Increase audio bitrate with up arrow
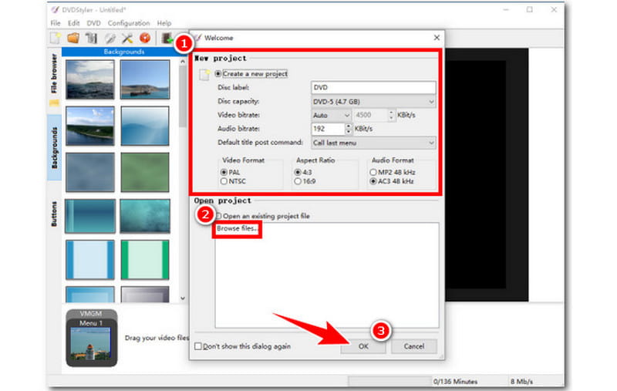 pos(349,126)
